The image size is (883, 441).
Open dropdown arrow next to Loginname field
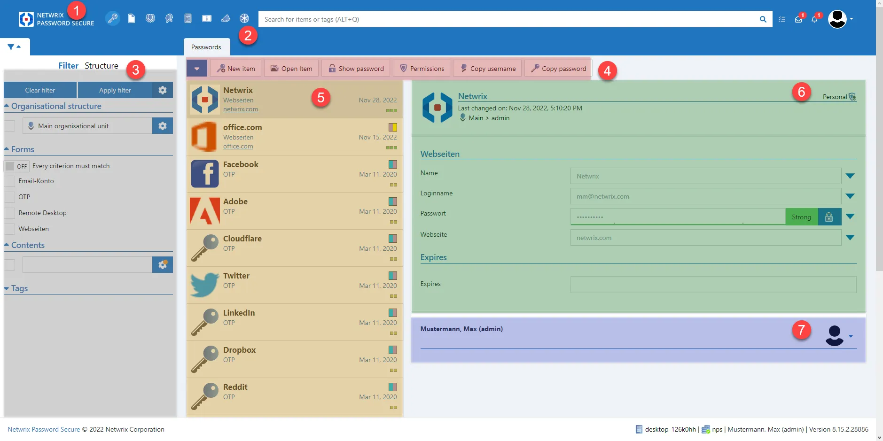click(x=850, y=196)
